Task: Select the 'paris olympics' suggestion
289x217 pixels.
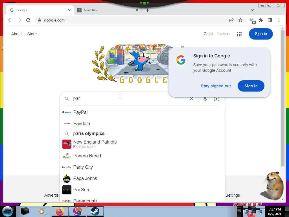Action: (x=142, y=134)
